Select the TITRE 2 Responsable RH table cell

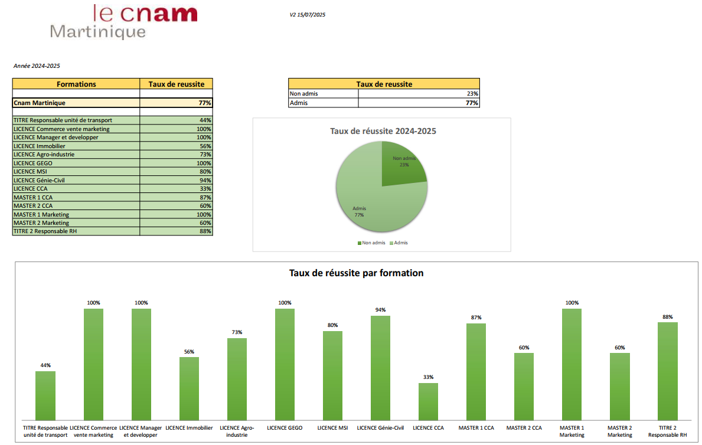tap(76, 231)
